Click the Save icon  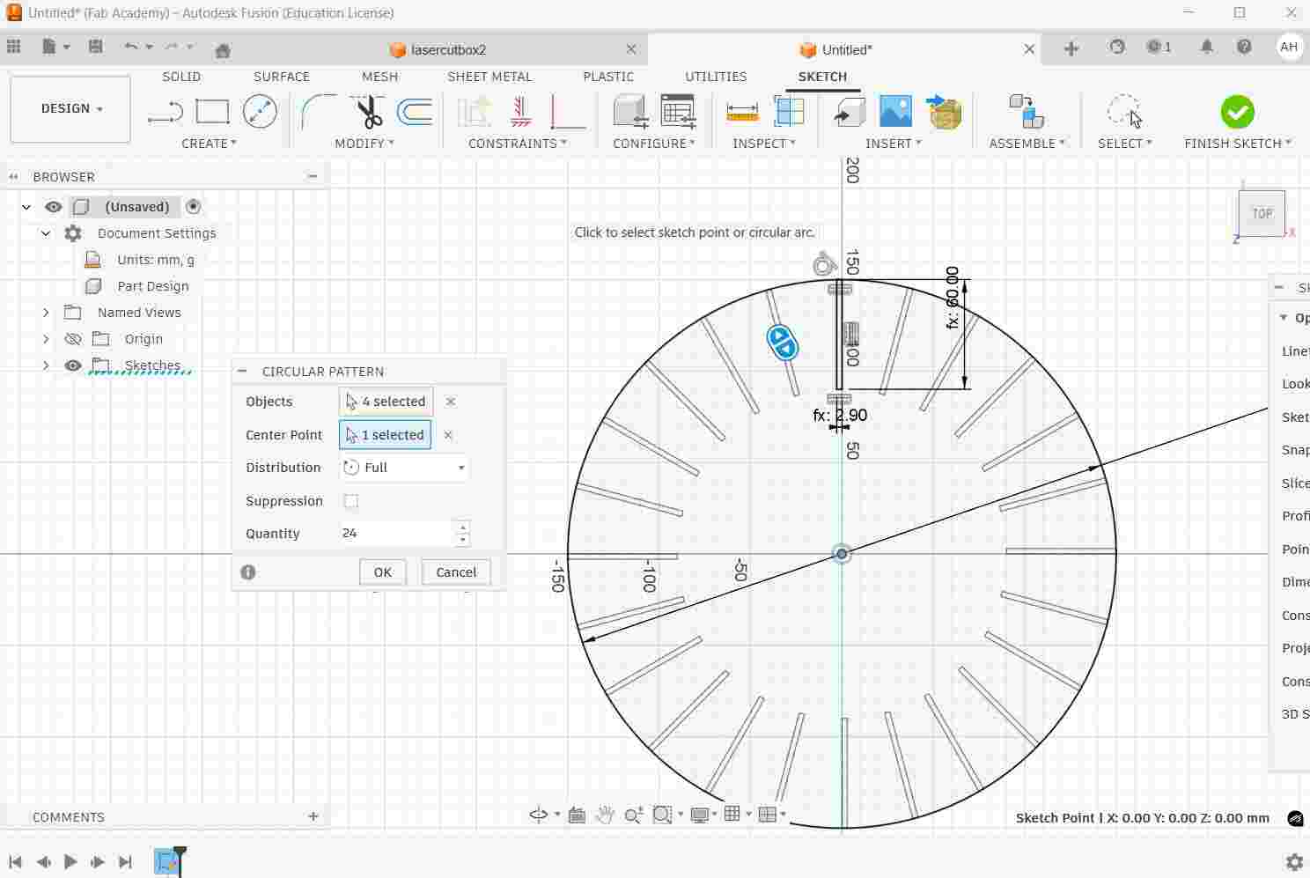96,48
